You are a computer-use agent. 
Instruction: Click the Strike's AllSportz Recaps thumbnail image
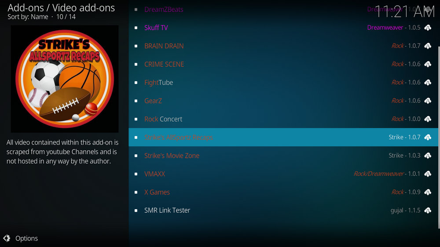tap(65, 79)
